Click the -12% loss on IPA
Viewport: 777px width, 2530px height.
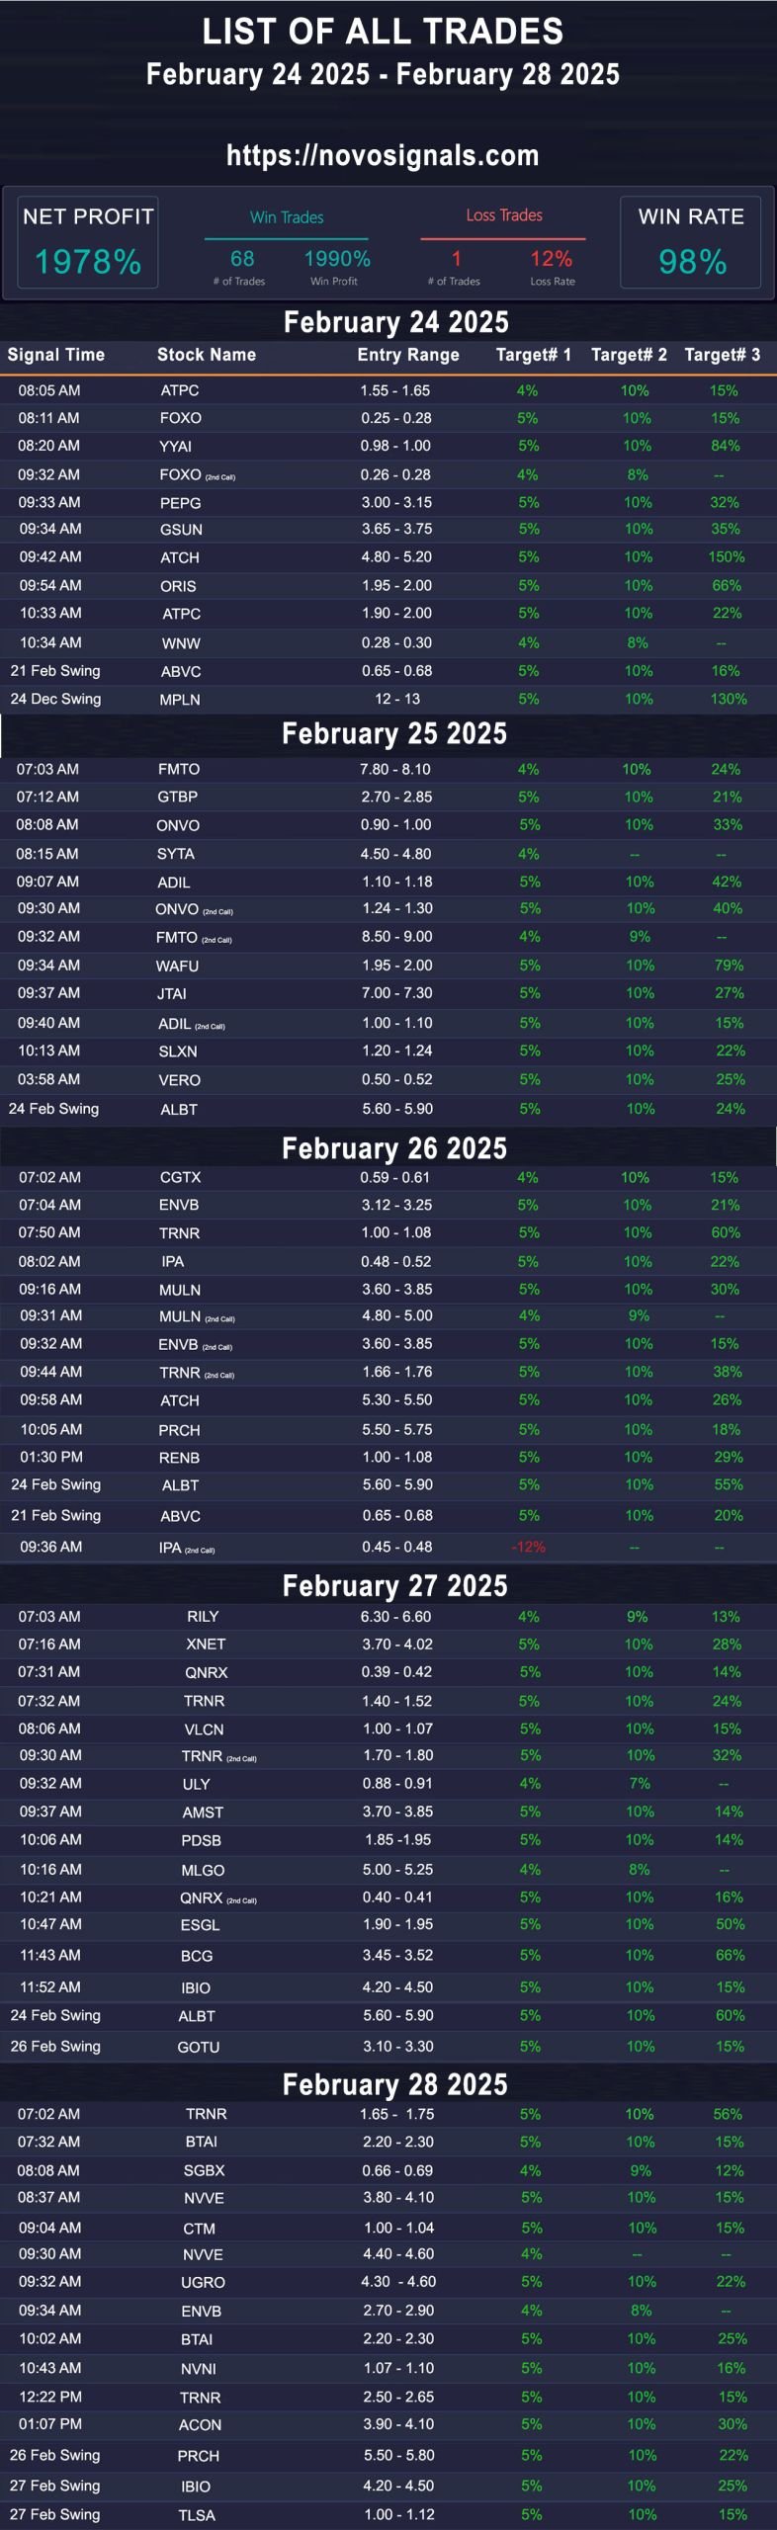coord(529,1548)
